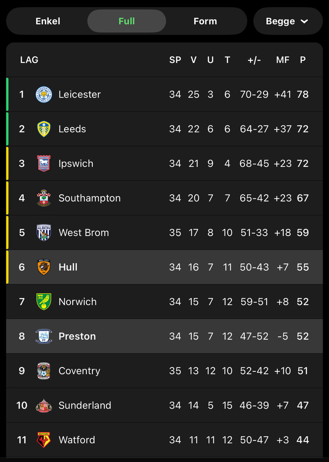Switch to the Enkel table view
Image resolution: width=329 pixels, height=462 pixels.
point(48,21)
